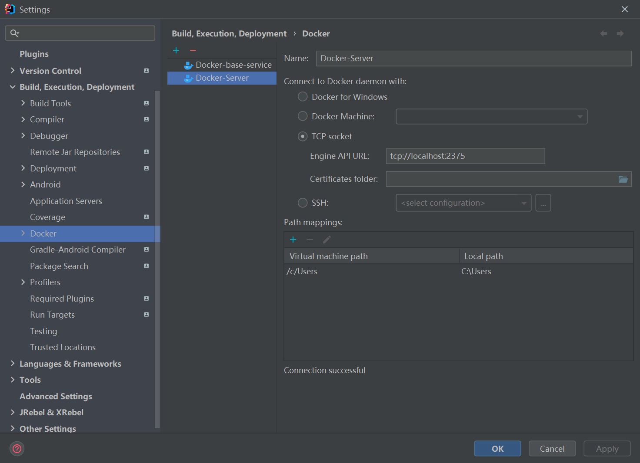Click into the Name field
640x463 pixels.
coord(473,59)
